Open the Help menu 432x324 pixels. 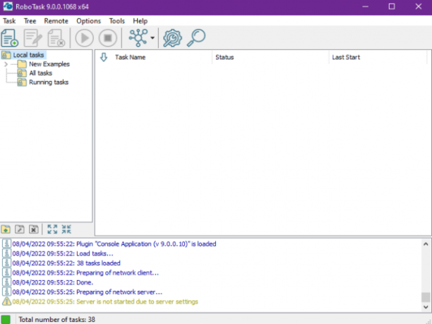(140, 21)
